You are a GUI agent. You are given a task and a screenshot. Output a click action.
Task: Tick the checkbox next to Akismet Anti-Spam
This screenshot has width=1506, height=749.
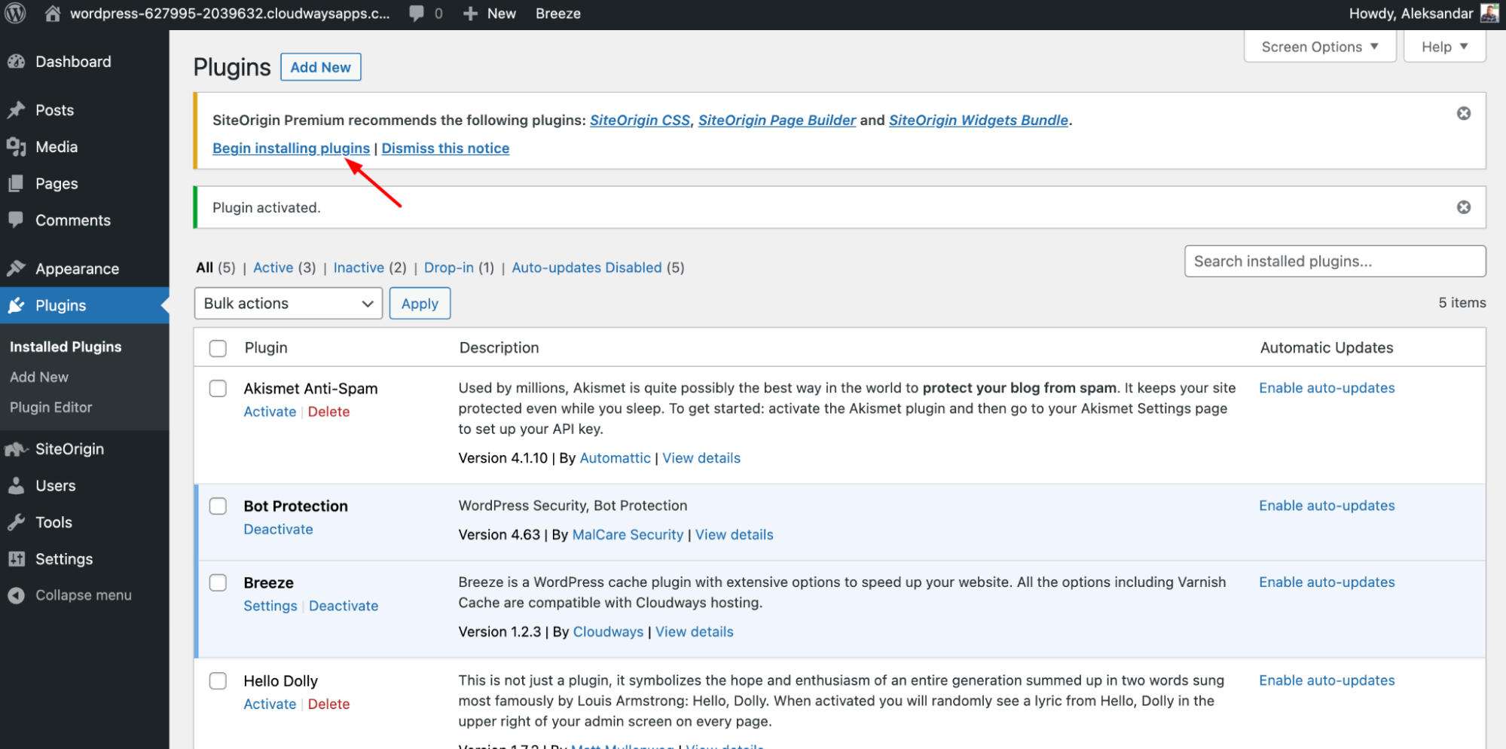[x=217, y=388]
